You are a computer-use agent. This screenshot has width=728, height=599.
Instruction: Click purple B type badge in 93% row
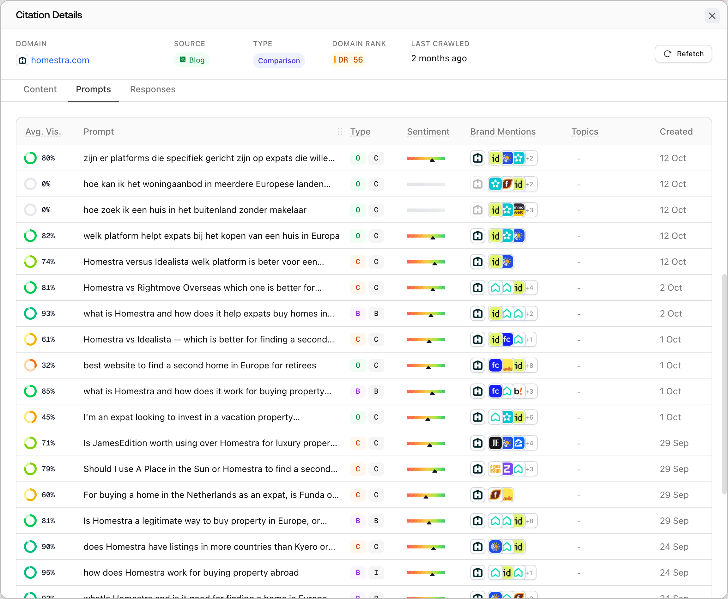point(358,314)
